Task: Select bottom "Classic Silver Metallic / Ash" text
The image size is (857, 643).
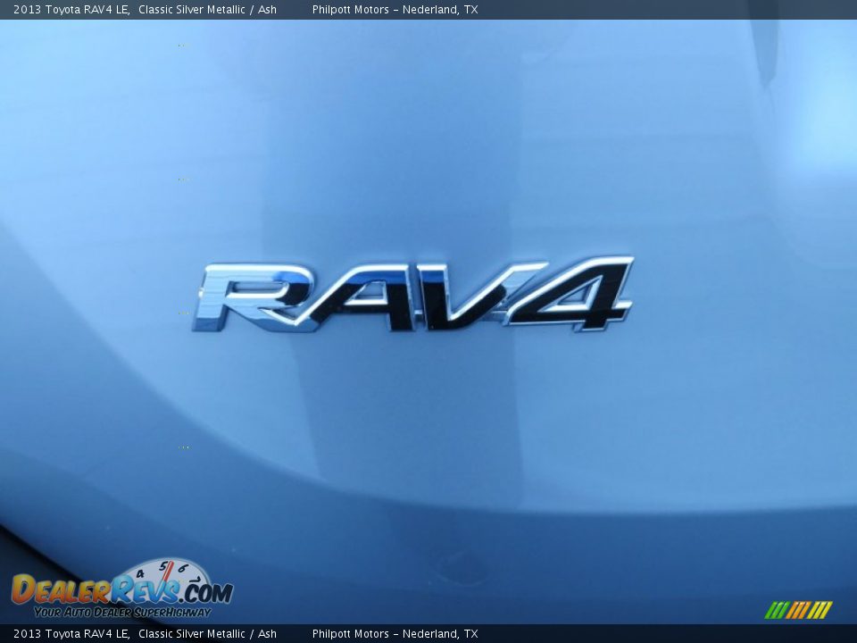Action: (207, 634)
